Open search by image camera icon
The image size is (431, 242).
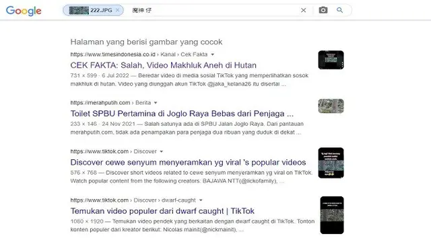click(323, 10)
